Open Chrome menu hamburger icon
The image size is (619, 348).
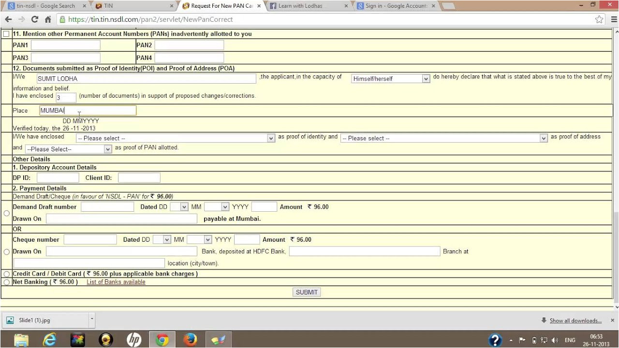(614, 19)
